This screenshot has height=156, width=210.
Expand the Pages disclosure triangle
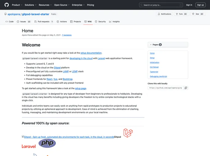pos(151,45)
